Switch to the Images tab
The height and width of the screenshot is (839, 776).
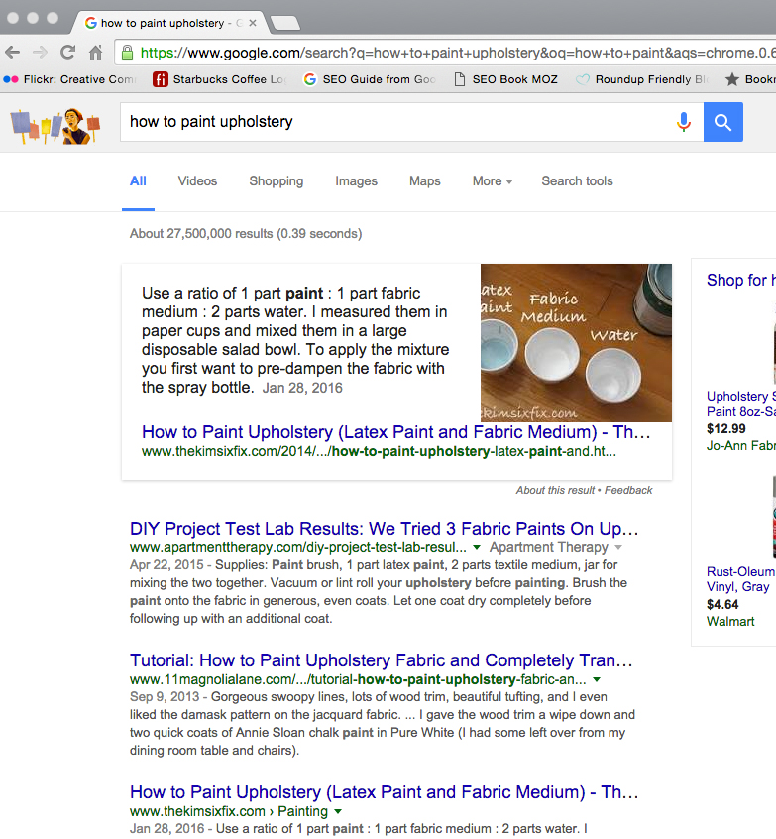[x=356, y=181]
